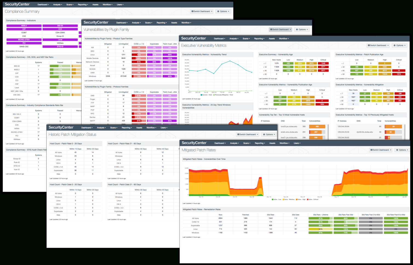Click Switch Dashboard grid icon on Historic Patch Mitigation Status
413x265 pixels.
pyautogui.click(x=238, y=134)
